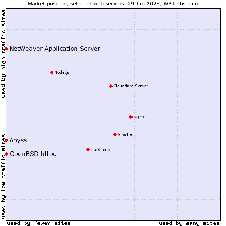The image size is (226, 226).
Task: Select the 'Nginx' label text
Action: click(x=139, y=117)
